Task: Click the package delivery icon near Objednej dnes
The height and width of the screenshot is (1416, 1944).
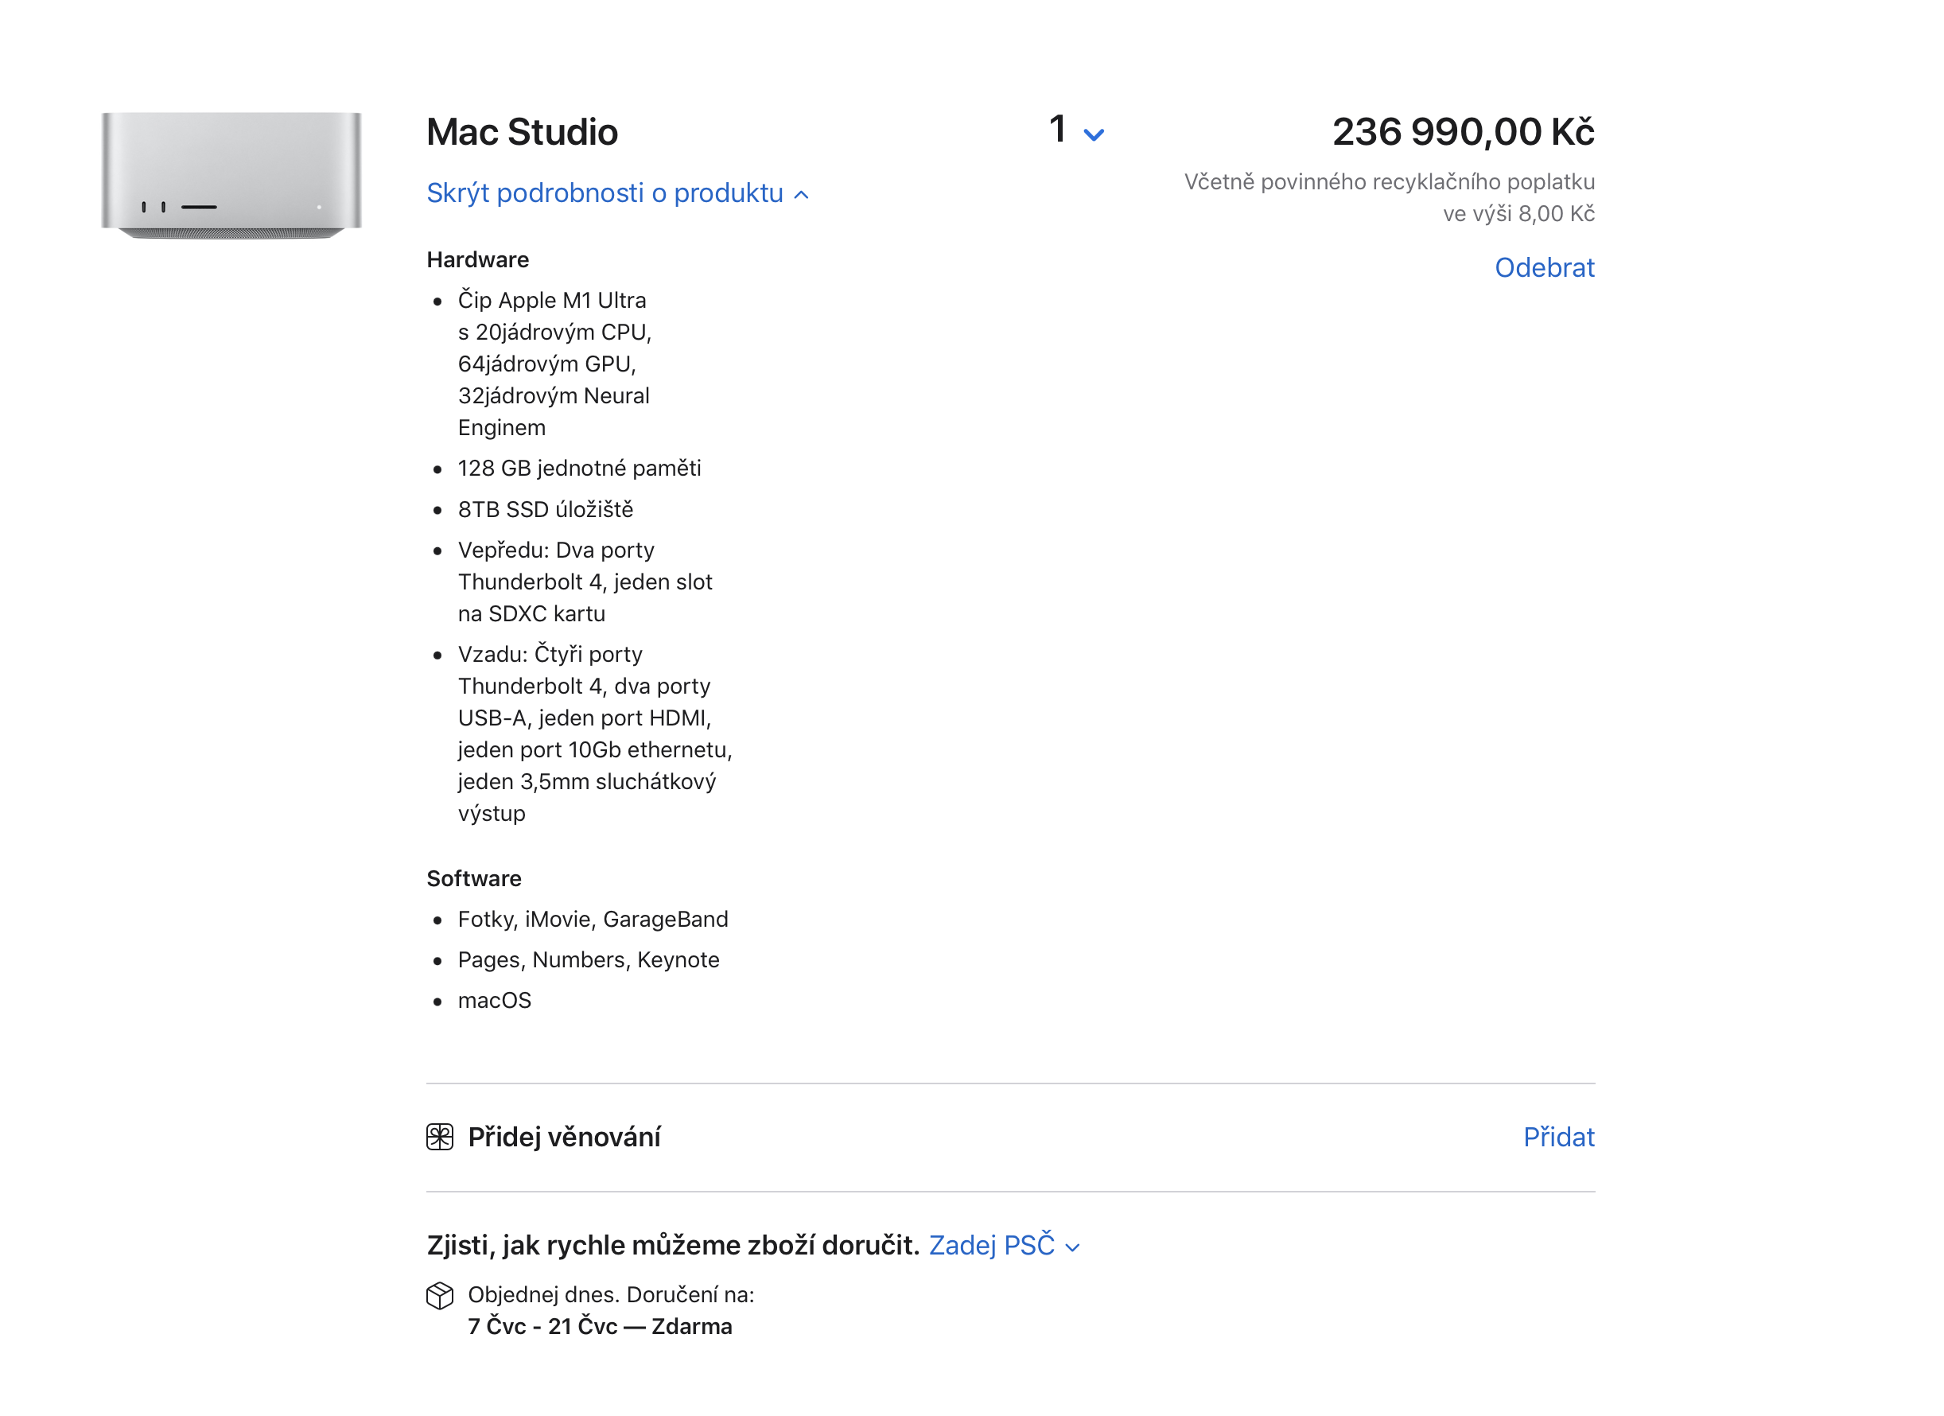Action: point(440,1297)
